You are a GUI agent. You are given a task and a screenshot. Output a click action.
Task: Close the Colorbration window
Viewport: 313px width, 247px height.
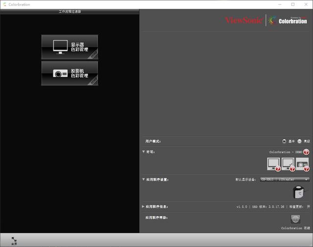click(306, 4)
